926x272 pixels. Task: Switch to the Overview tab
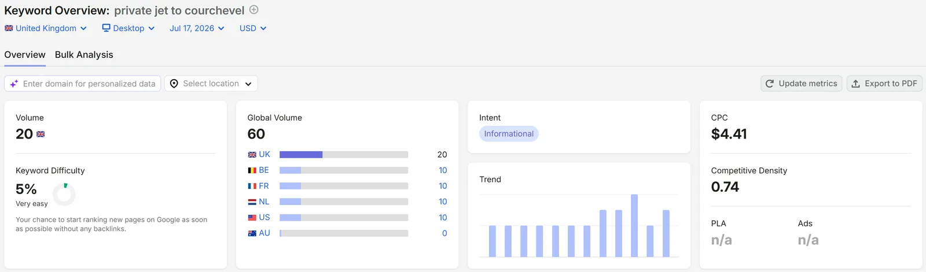pyautogui.click(x=25, y=55)
